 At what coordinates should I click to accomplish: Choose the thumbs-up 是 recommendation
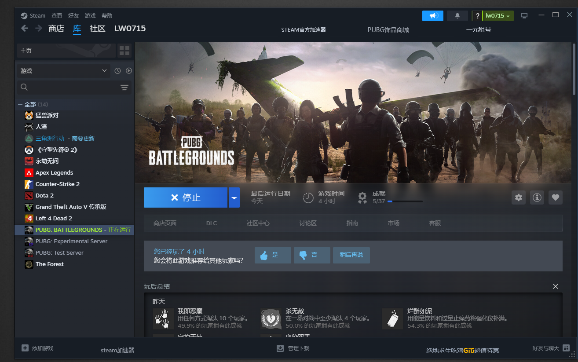[273, 255]
